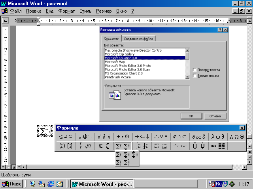Open products and set theory templates palette
Screen dimensions: 253x189
[x=199, y=146]
